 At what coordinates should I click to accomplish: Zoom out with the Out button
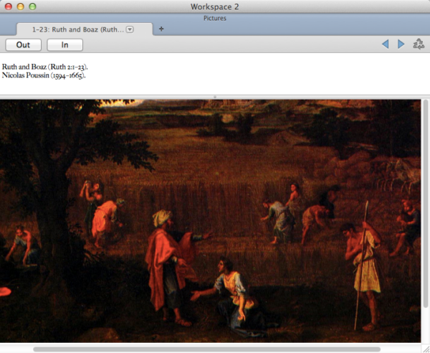click(x=24, y=44)
